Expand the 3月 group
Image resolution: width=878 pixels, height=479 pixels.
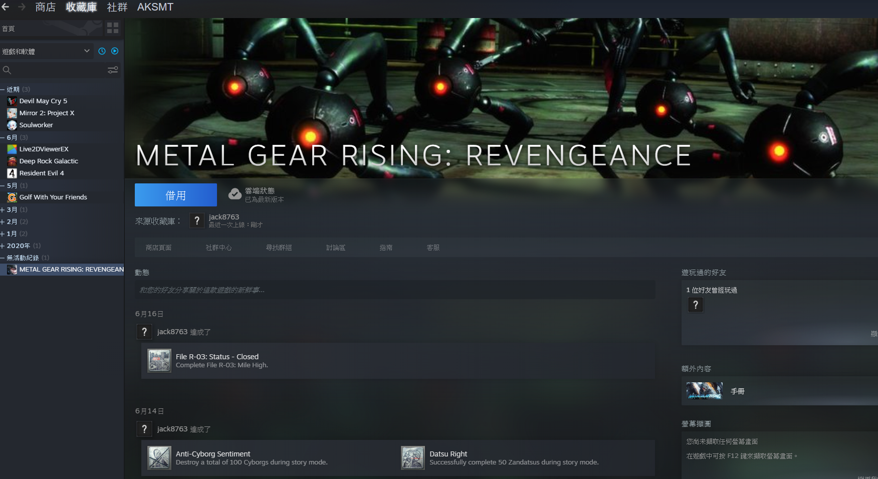tap(12, 209)
